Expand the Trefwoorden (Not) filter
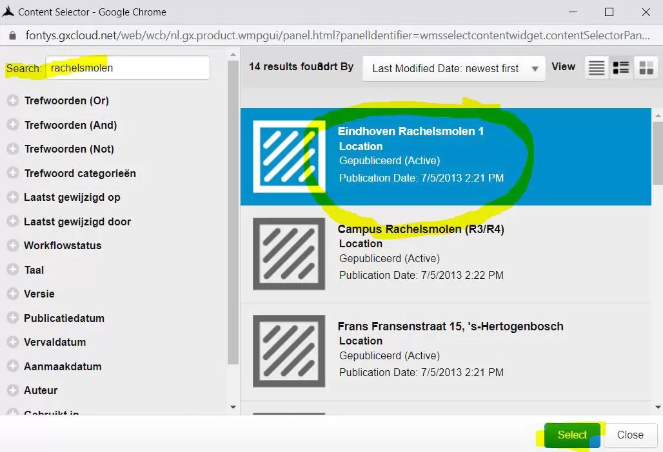The height and width of the screenshot is (452, 663). pyautogui.click(x=12, y=149)
